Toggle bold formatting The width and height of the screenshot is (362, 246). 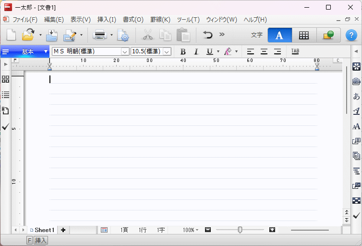(183, 51)
